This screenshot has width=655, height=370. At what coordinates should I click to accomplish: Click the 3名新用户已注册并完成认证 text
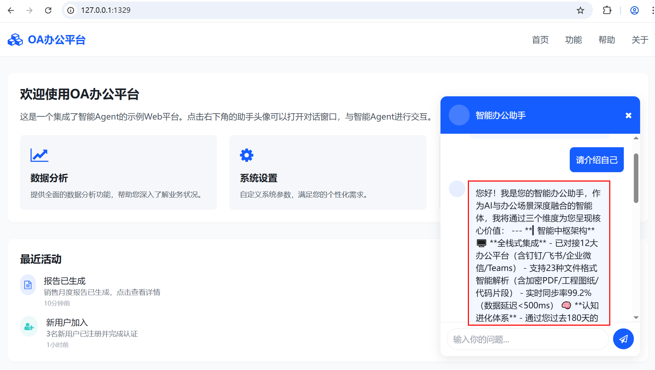[x=92, y=334]
